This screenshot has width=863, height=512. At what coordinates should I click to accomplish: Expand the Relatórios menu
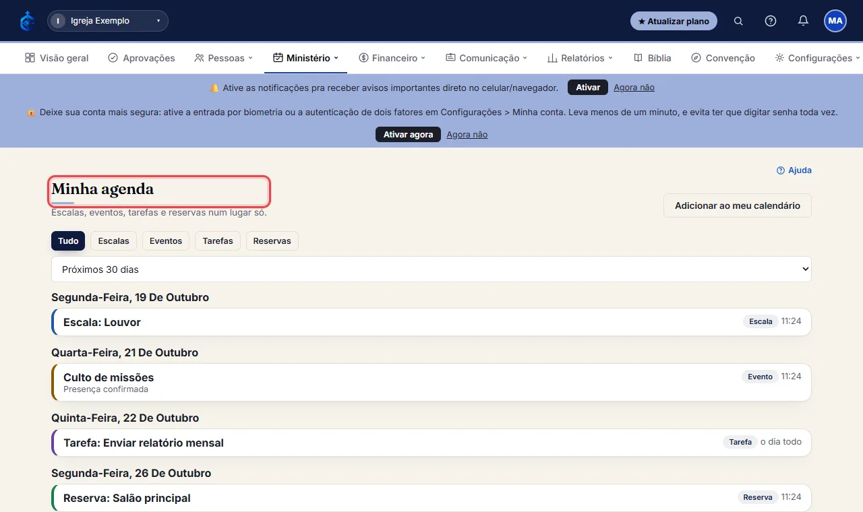pyautogui.click(x=580, y=58)
